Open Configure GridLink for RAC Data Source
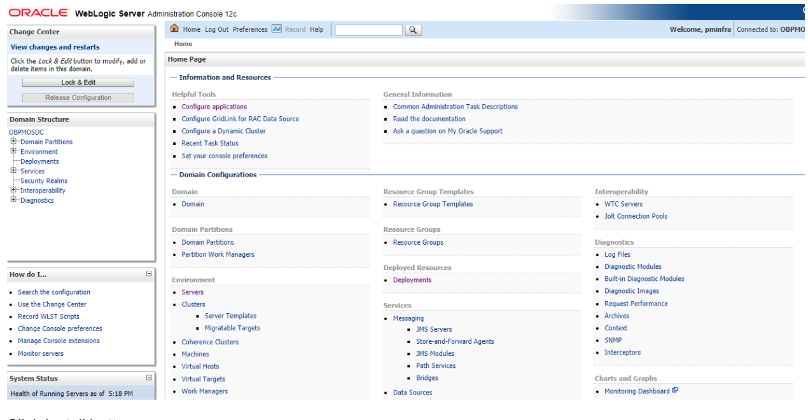The image size is (808, 420). pos(240,119)
